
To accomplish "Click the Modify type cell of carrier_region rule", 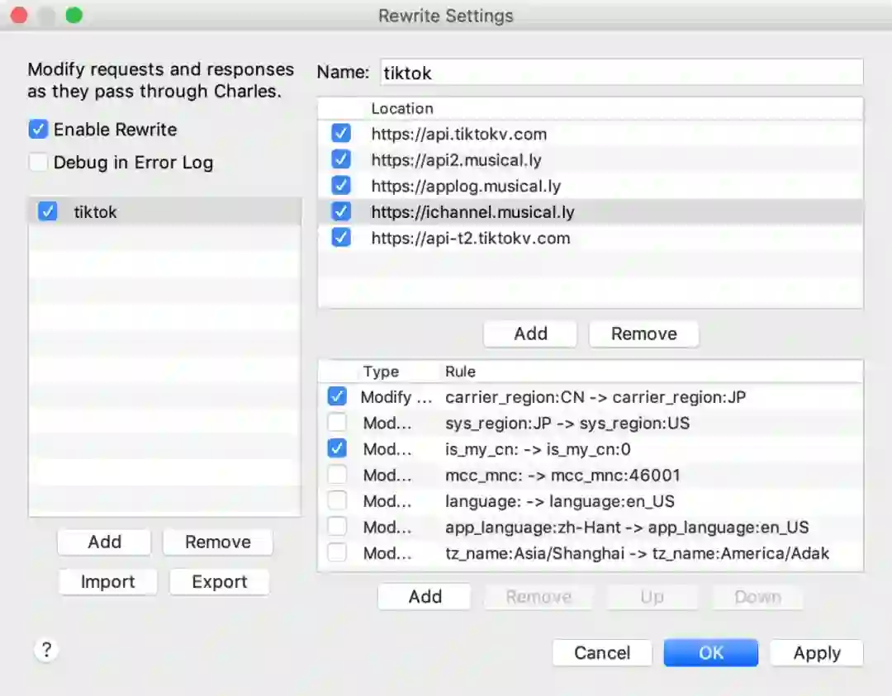I will coord(396,397).
